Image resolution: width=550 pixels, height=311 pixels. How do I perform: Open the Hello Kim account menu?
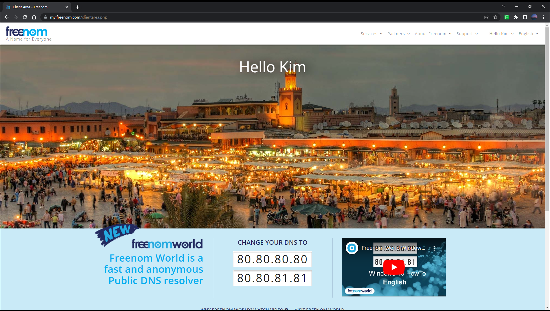(501, 34)
